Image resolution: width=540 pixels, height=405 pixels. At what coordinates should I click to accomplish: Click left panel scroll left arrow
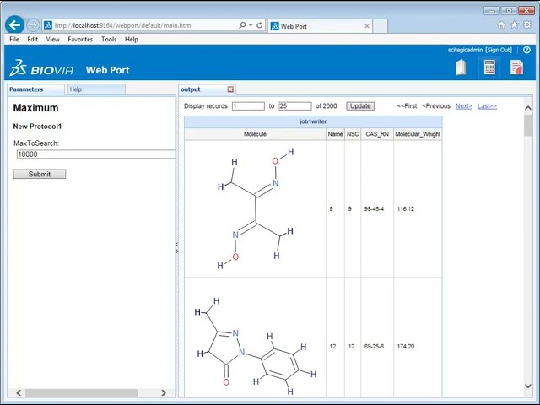pos(19,392)
